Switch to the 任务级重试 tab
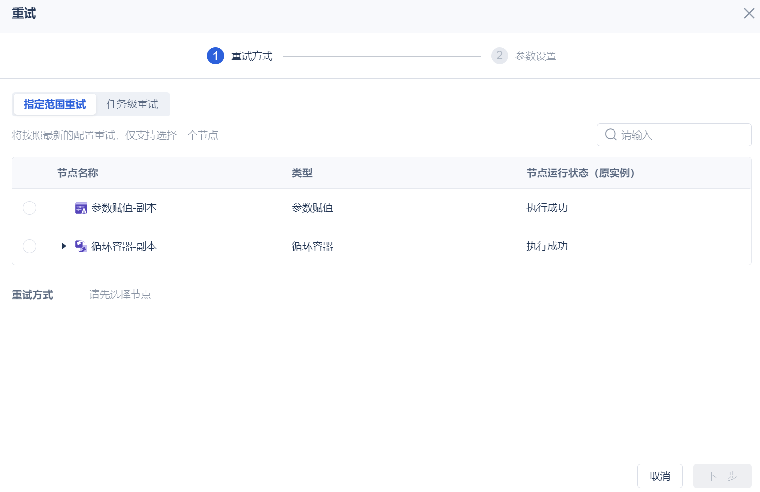The image size is (760, 492). click(x=132, y=104)
